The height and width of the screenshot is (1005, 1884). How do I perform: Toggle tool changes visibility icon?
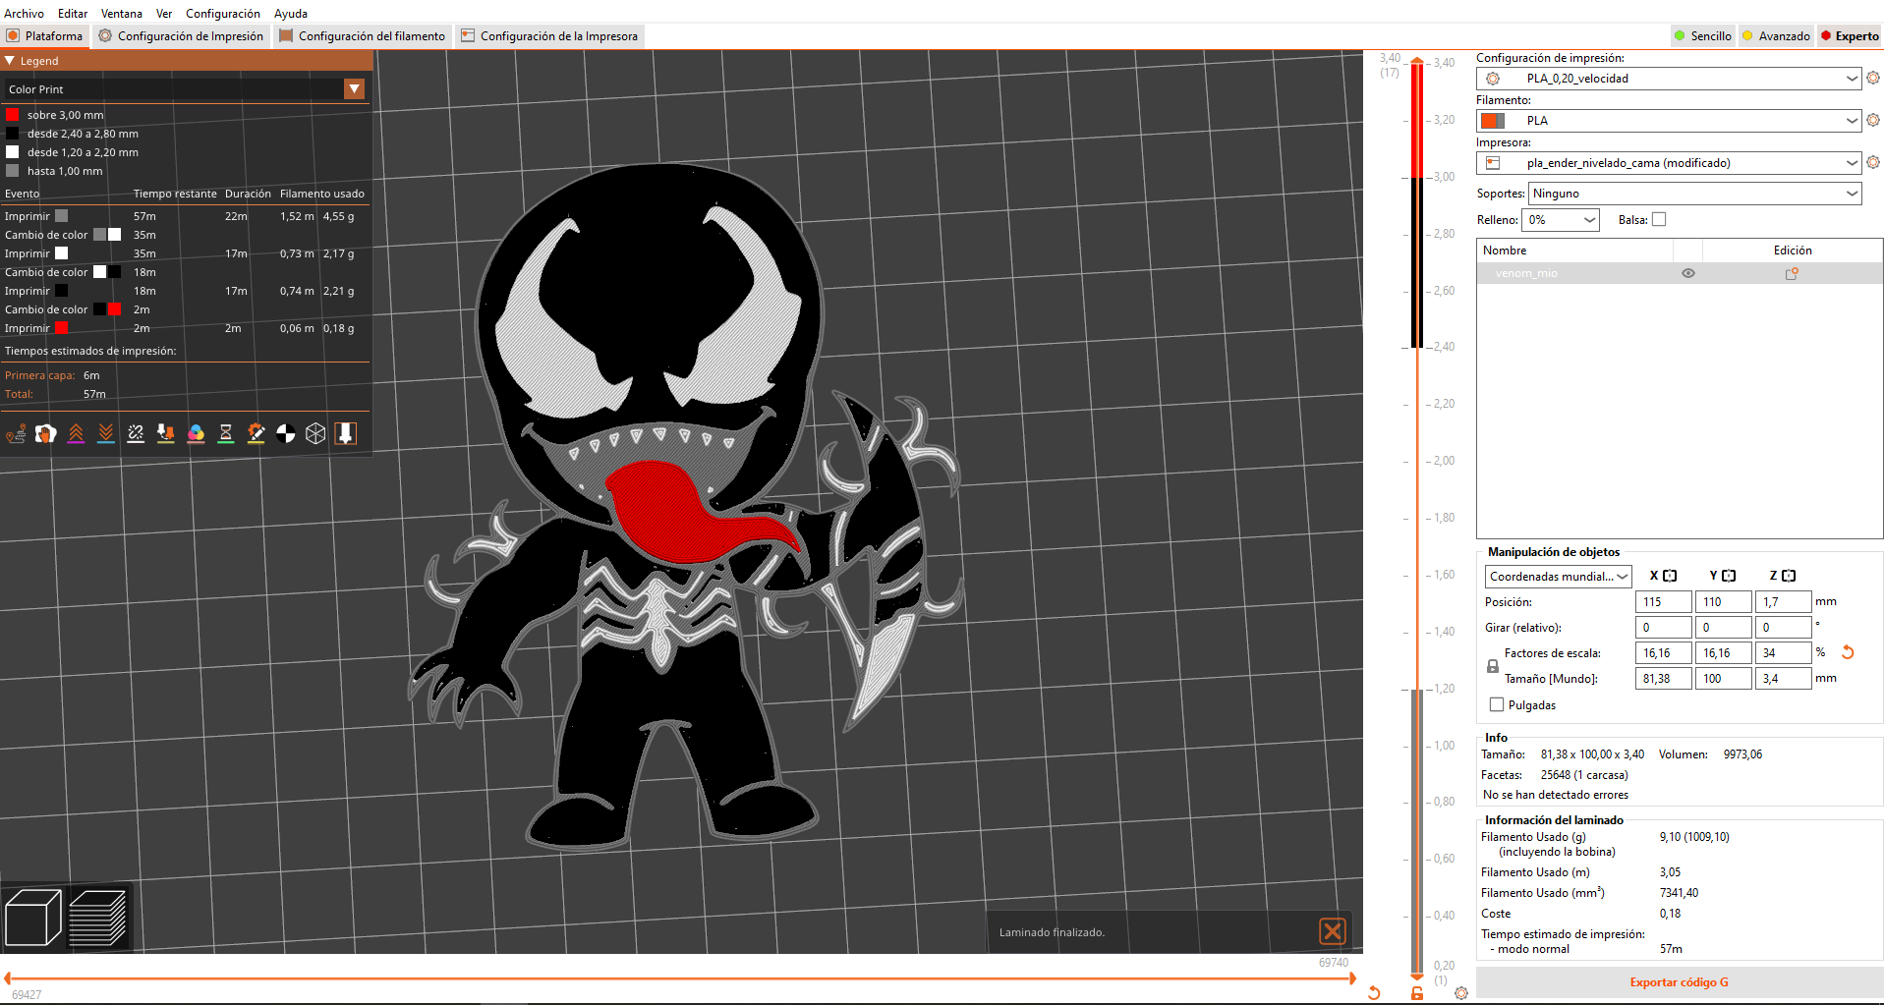pyautogui.click(x=166, y=433)
